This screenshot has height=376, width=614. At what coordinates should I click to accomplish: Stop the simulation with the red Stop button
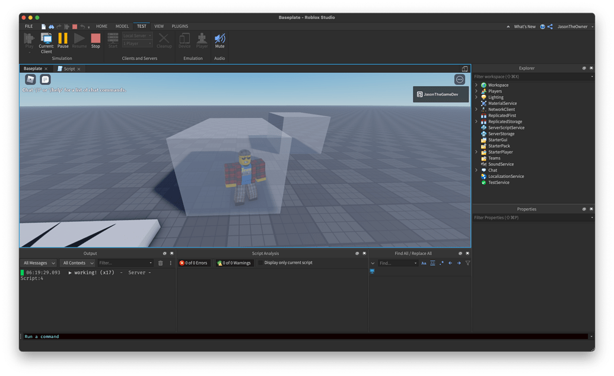click(96, 40)
